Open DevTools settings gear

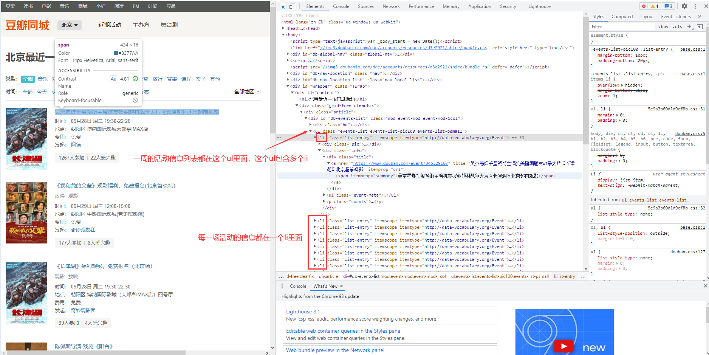pos(684,6)
